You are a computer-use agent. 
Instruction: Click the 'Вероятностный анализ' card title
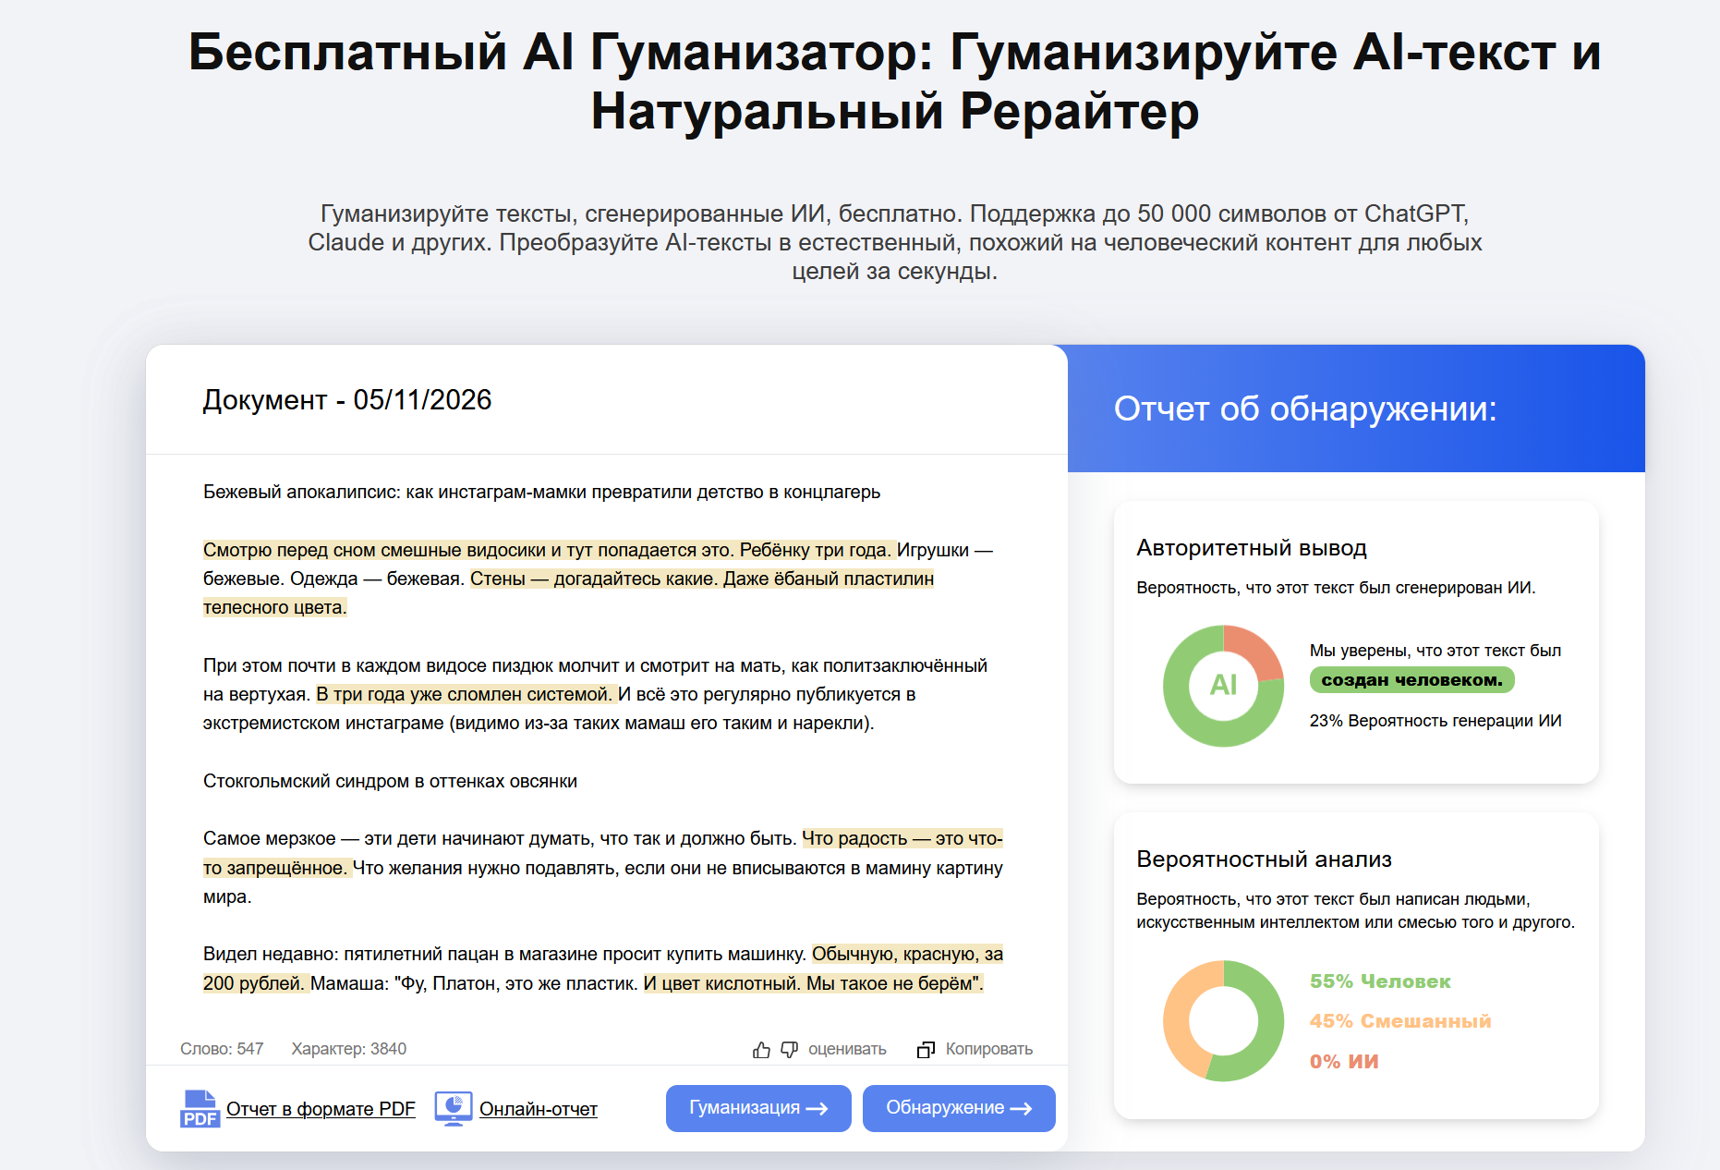pos(1264,859)
